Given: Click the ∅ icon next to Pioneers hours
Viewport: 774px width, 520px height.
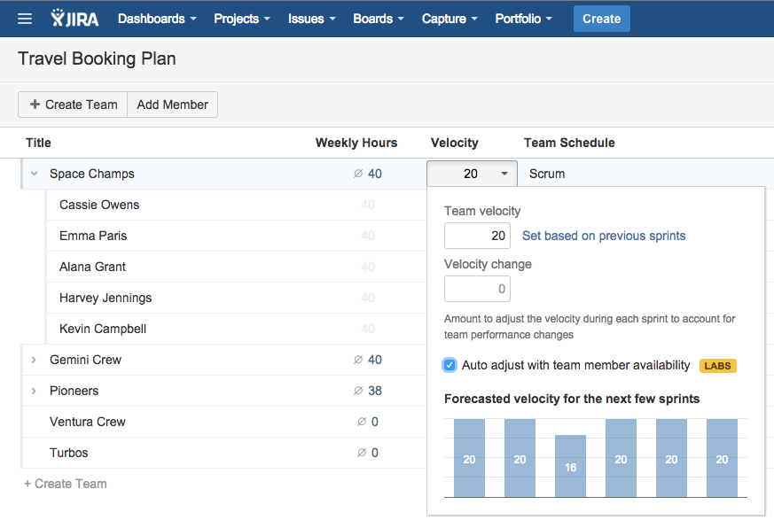Looking at the screenshot, I should 358,391.
